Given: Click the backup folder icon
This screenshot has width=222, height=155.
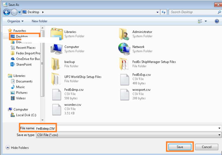Looking at the screenshot, I should pos(56,64).
